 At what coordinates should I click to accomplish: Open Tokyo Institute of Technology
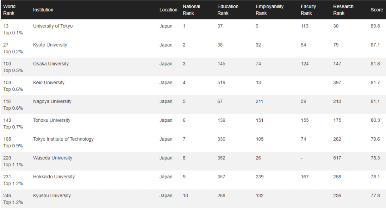[63, 139]
